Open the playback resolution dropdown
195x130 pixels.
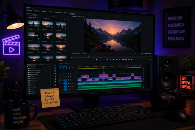(x=138, y=54)
